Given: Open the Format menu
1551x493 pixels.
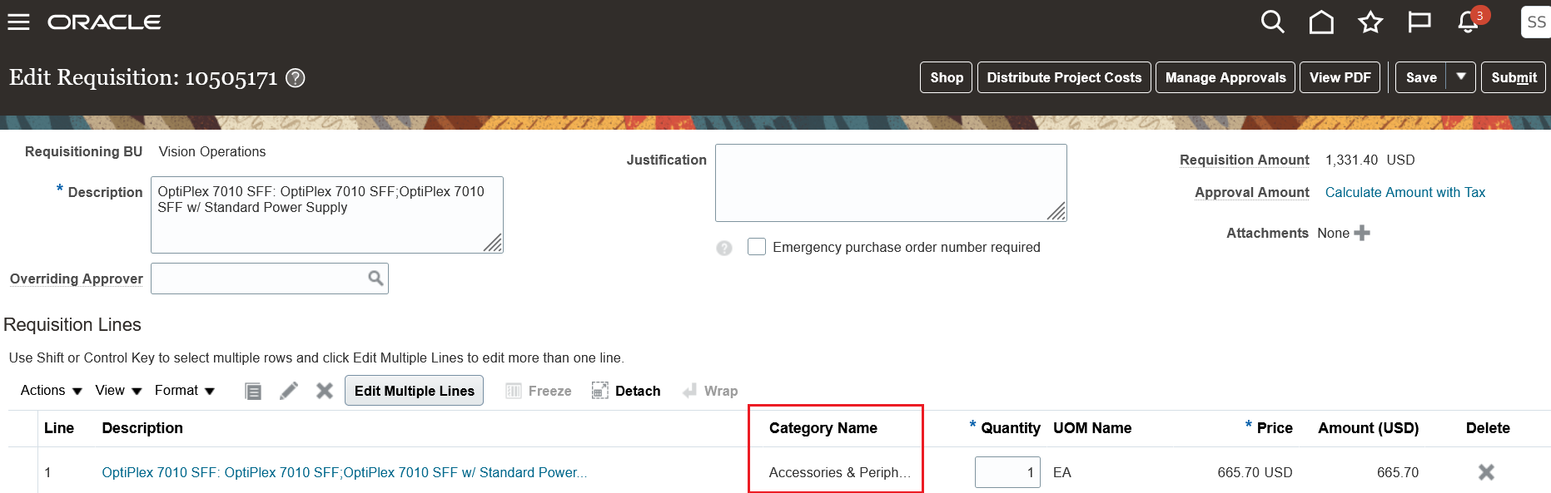Looking at the screenshot, I should pos(185,391).
